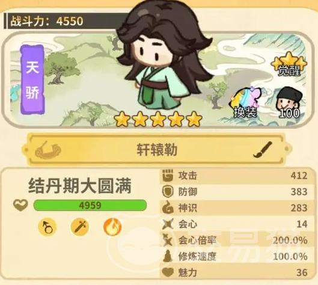Image resolution: width=318 pixels, height=285 pixels.
Task: Click the 结丹期大圆满 cultivation stage text
Action: click(80, 186)
